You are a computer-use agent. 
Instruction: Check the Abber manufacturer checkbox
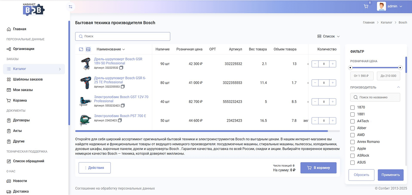click(352, 128)
